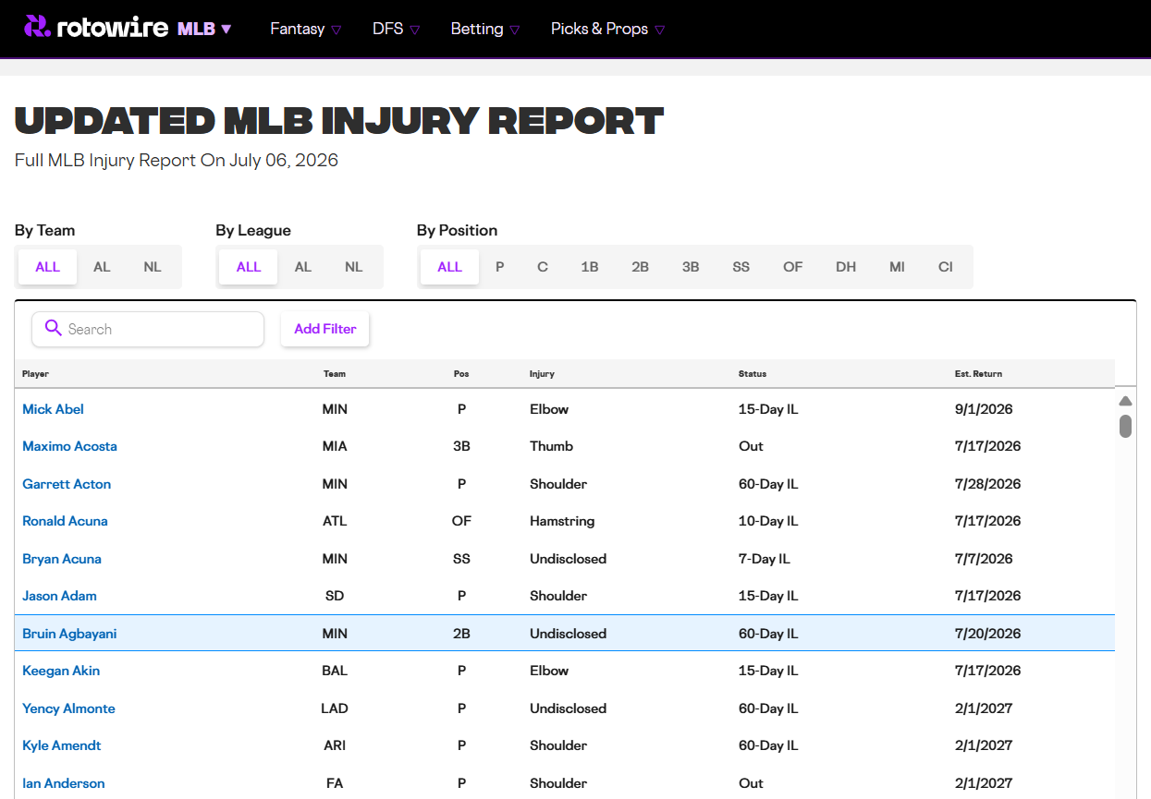Filter By Team to AL

coord(102,267)
